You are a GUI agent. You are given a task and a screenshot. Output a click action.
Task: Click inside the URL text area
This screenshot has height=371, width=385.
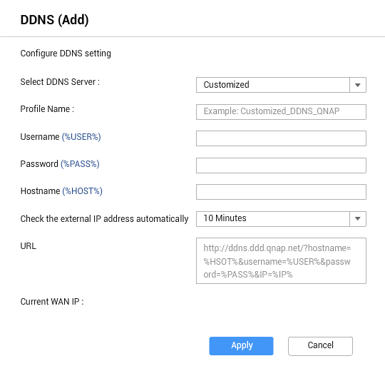[281, 260]
